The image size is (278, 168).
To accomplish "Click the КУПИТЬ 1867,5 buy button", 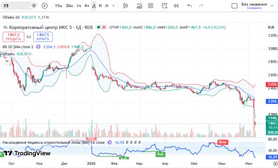I will tap(43, 37).
